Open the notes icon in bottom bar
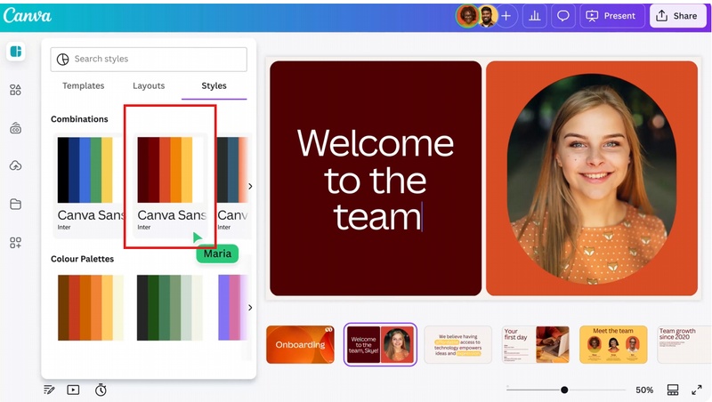The image size is (712, 402). pyautogui.click(x=49, y=390)
